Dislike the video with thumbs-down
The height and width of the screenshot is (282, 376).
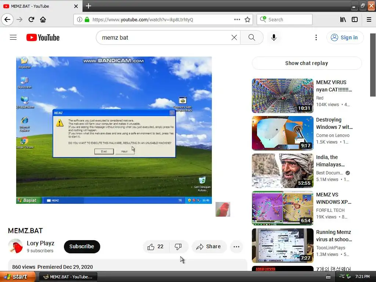pos(178,246)
